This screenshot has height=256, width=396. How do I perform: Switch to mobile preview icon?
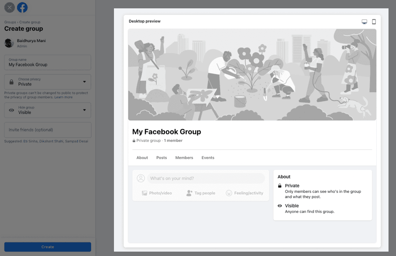(374, 22)
